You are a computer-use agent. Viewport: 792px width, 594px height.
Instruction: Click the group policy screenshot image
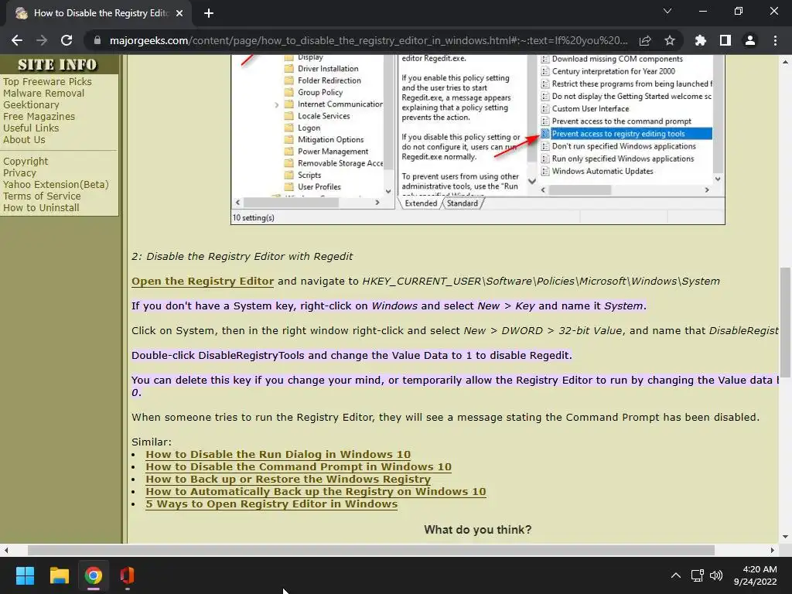[x=478, y=139]
